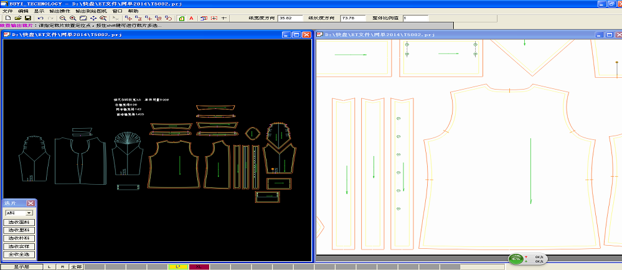
Task: Open the 帮助 menu
Action: pyautogui.click(x=133, y=11)
